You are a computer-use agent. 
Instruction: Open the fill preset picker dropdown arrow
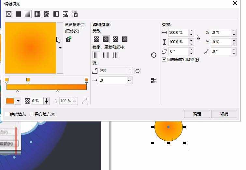point(60,48)
